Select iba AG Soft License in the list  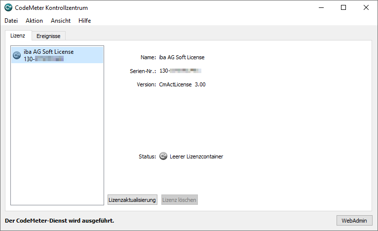(x=57, y=55)
